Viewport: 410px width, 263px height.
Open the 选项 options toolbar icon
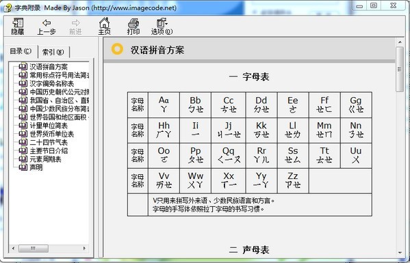(162, 23)
